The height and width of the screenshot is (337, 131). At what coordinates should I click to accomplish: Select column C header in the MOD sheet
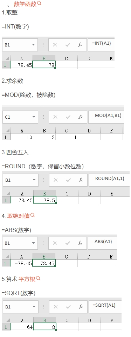click(x=67, y=130)
